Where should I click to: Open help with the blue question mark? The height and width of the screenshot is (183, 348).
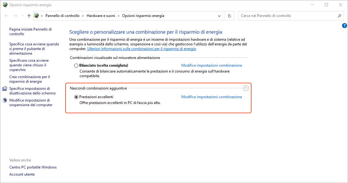[x=345, y=26]
